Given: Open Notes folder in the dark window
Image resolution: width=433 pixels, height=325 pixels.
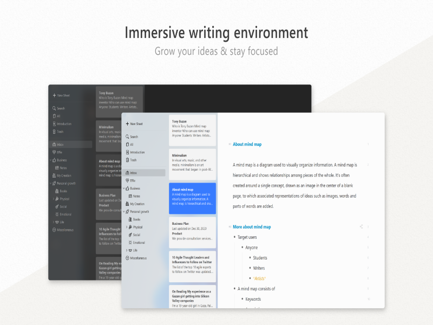Looking at the screenshot, I should (61, 168).
